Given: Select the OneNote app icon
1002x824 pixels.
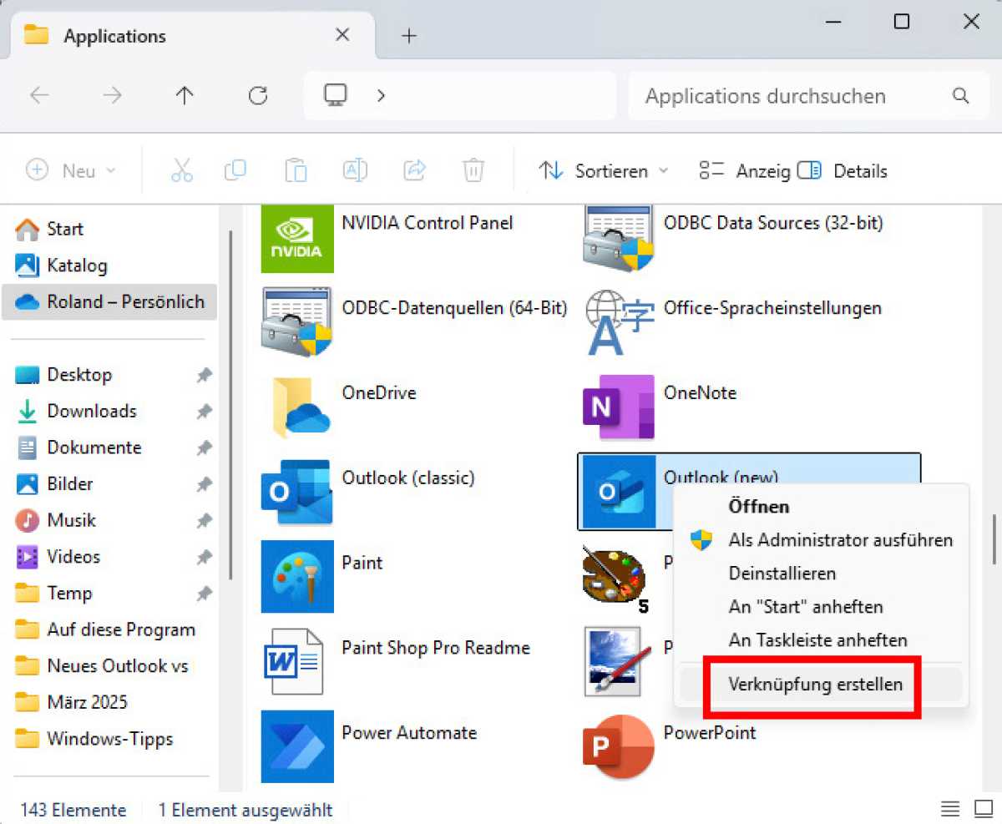Looking at the screenshot, I should 618,407.
